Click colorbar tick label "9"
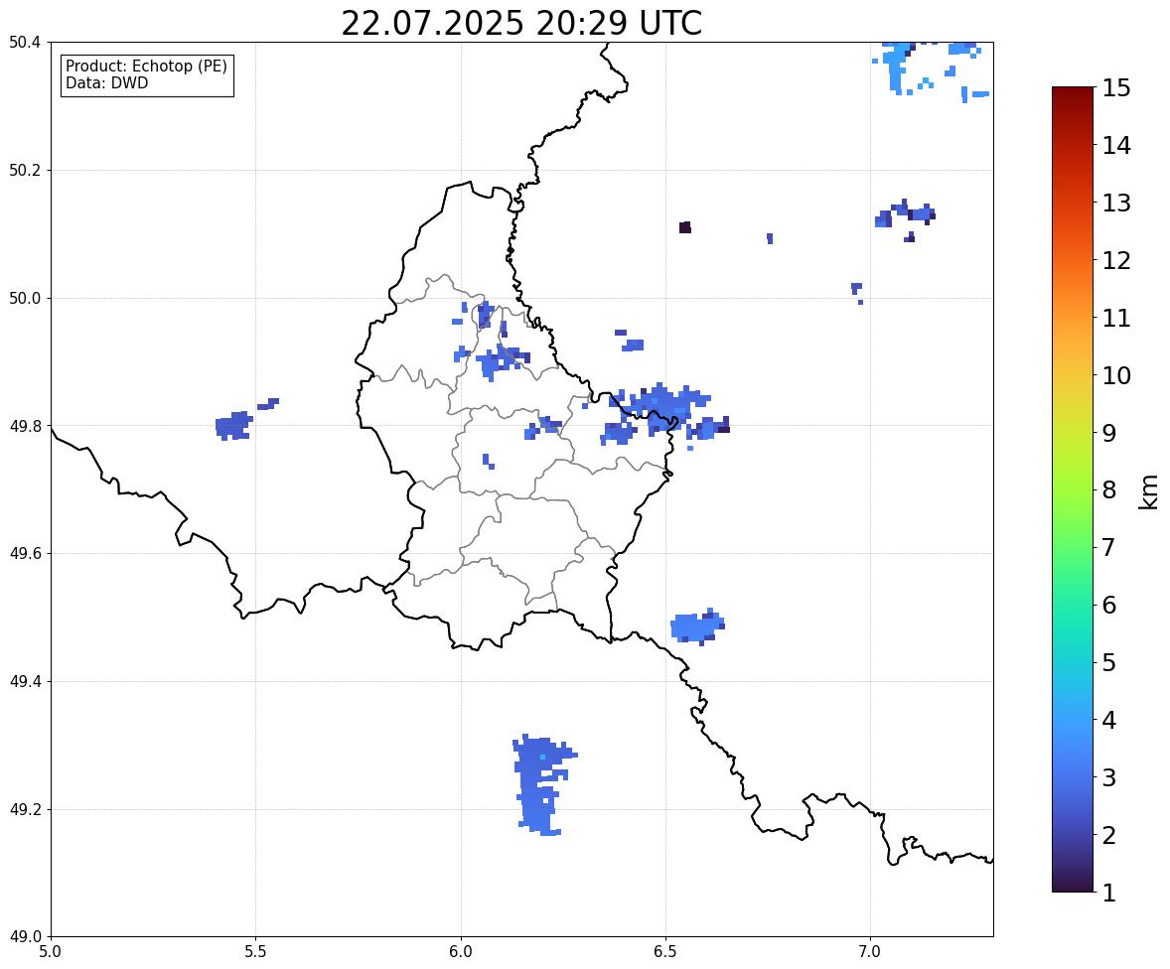1170x969 pixels. 1109,433
